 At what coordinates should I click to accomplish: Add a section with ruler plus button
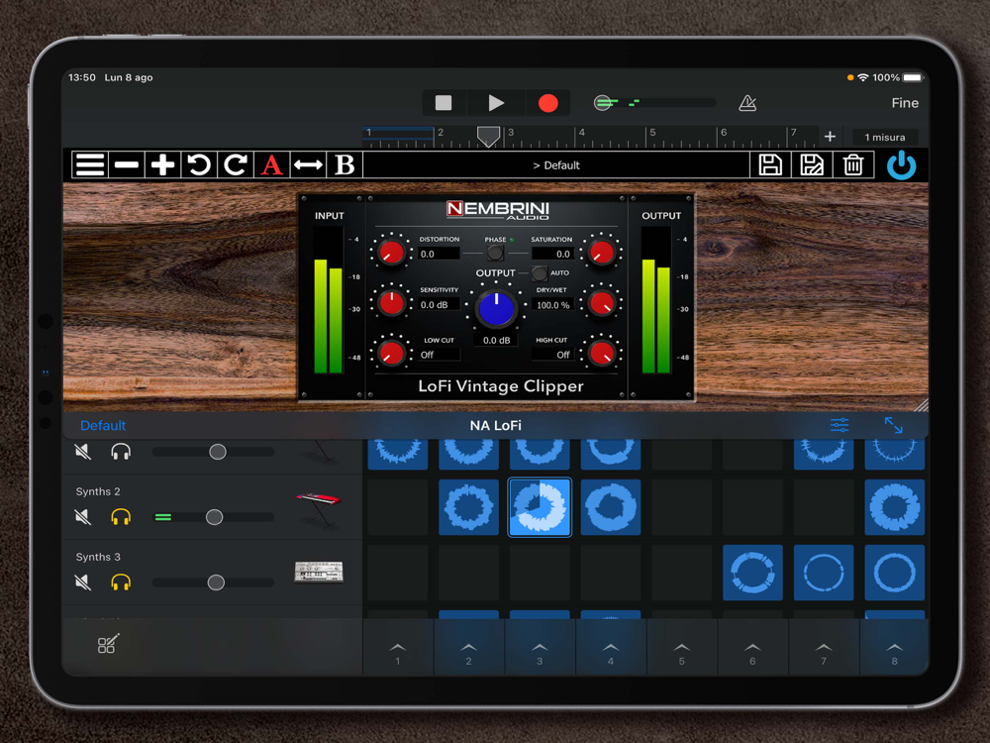tap(830, 137)
